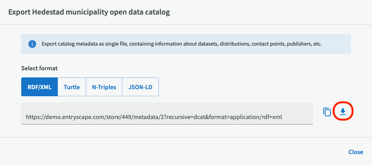Select the RDF/XML format option
The width and height of the screenshot is (372, 165).
click(x=39, y=87)
